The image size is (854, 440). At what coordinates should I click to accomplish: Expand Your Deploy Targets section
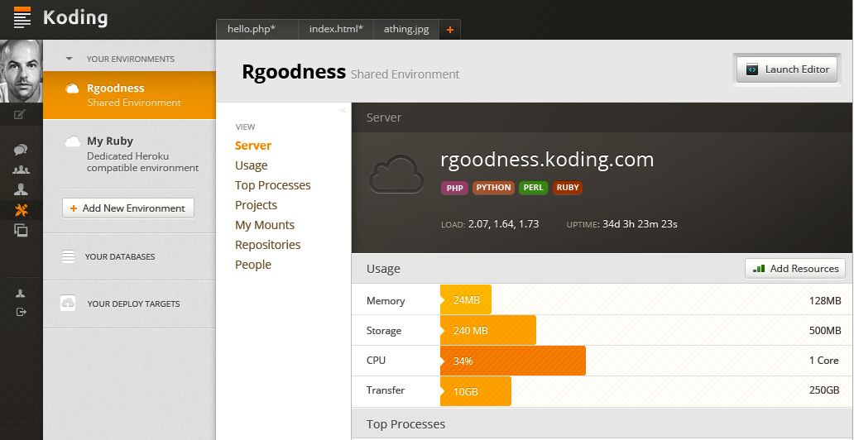[129, 304]
